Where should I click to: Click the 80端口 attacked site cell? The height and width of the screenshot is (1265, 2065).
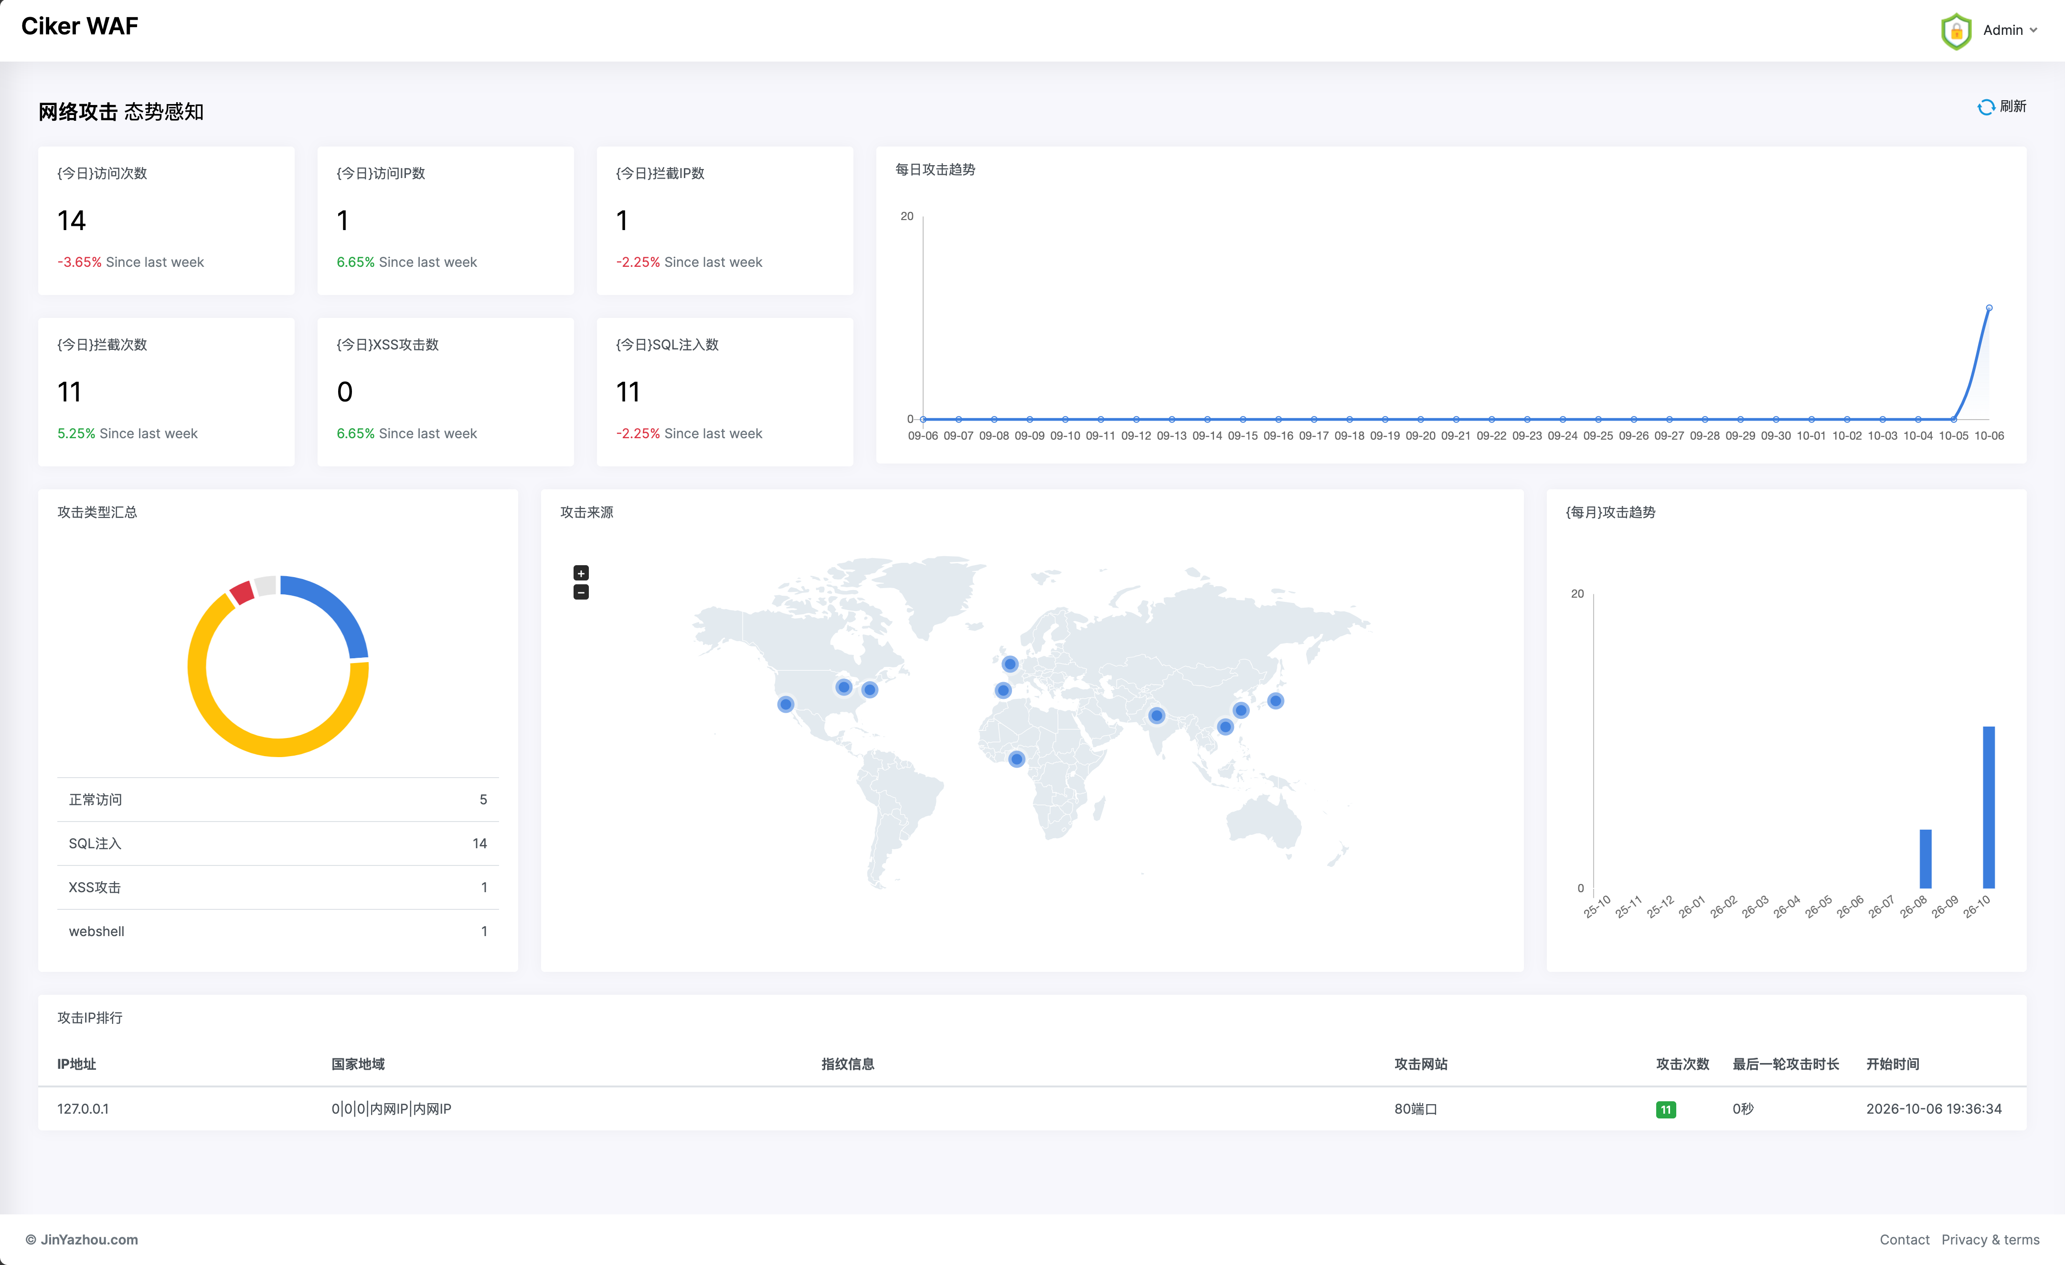coord(1416,1109)
